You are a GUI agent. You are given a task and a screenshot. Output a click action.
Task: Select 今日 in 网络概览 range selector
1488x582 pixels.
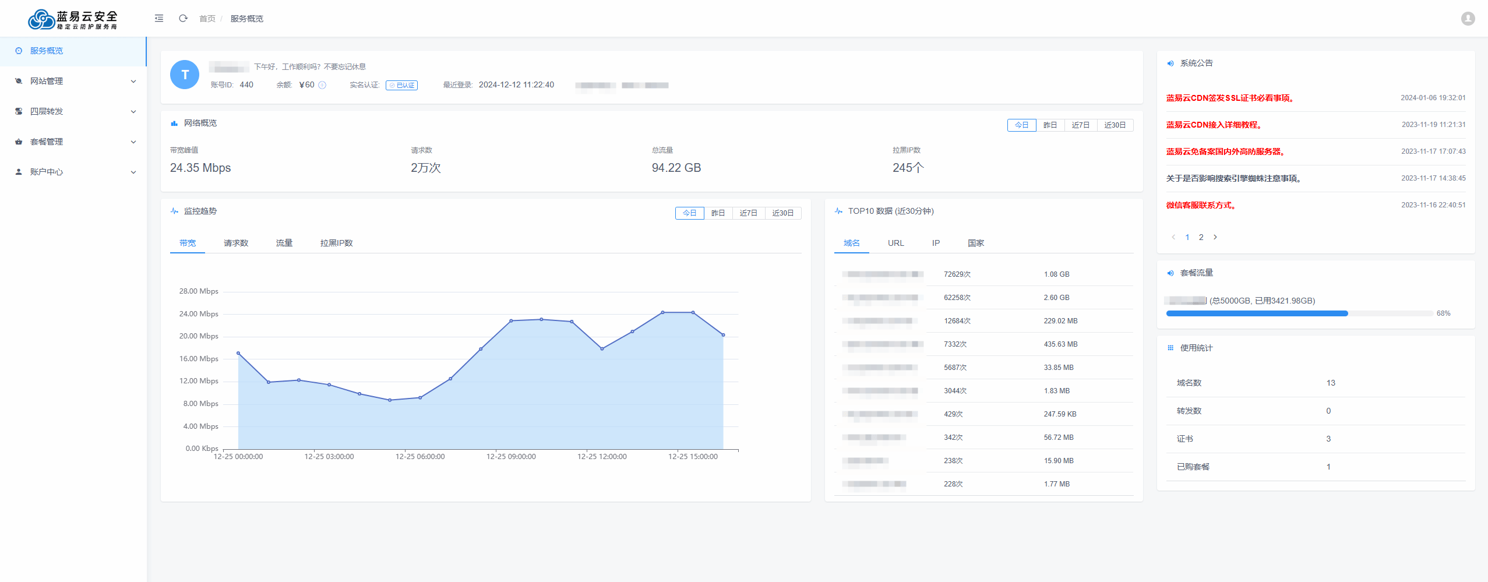pyautogui.click(x=1022, y=125)
